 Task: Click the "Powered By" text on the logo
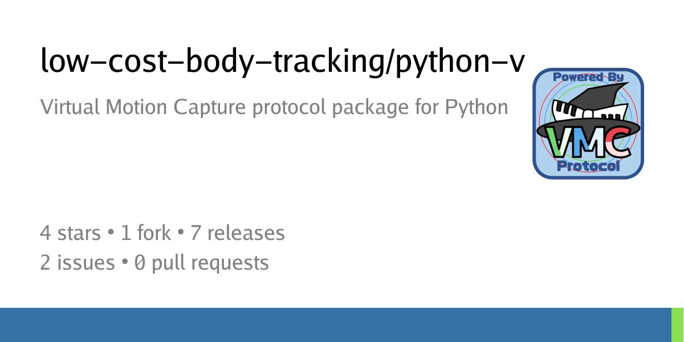pyautogui.click(x=588, y=76)
